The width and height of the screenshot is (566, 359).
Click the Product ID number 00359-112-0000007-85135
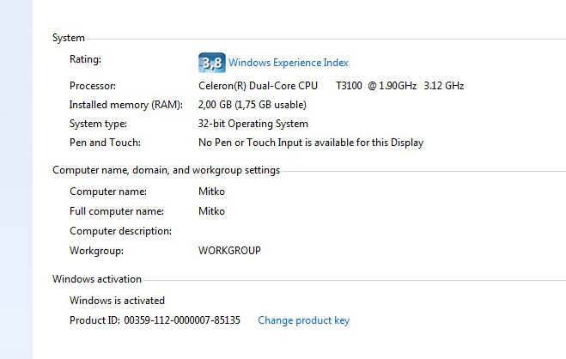coord(182,320)
